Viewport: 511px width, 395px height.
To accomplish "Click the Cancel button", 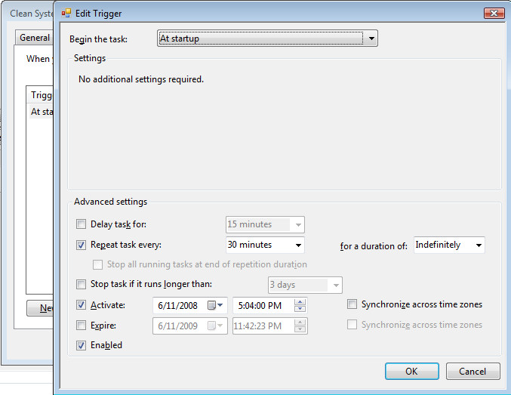I will tap(473, 372).
